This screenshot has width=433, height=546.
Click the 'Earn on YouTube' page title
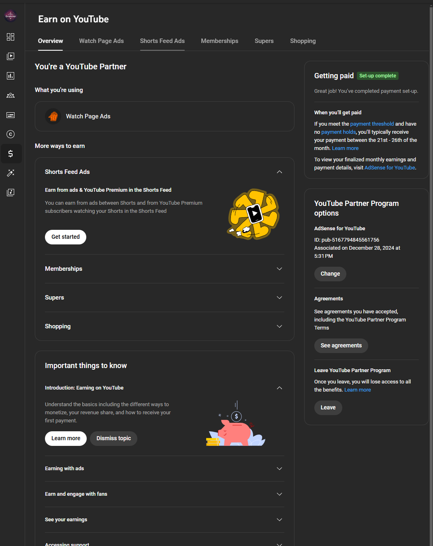coord(73,19)
